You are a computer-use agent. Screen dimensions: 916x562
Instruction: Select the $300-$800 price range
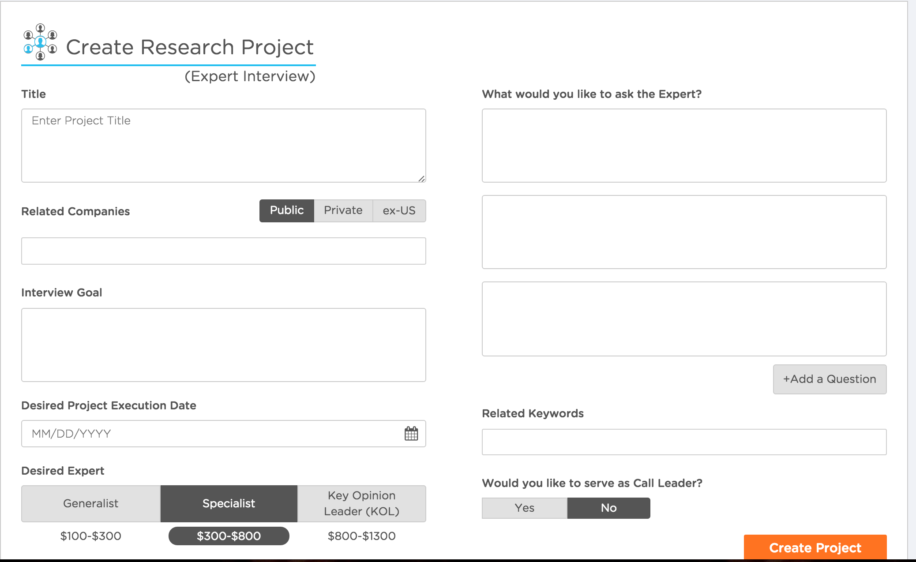click(229, 536)
